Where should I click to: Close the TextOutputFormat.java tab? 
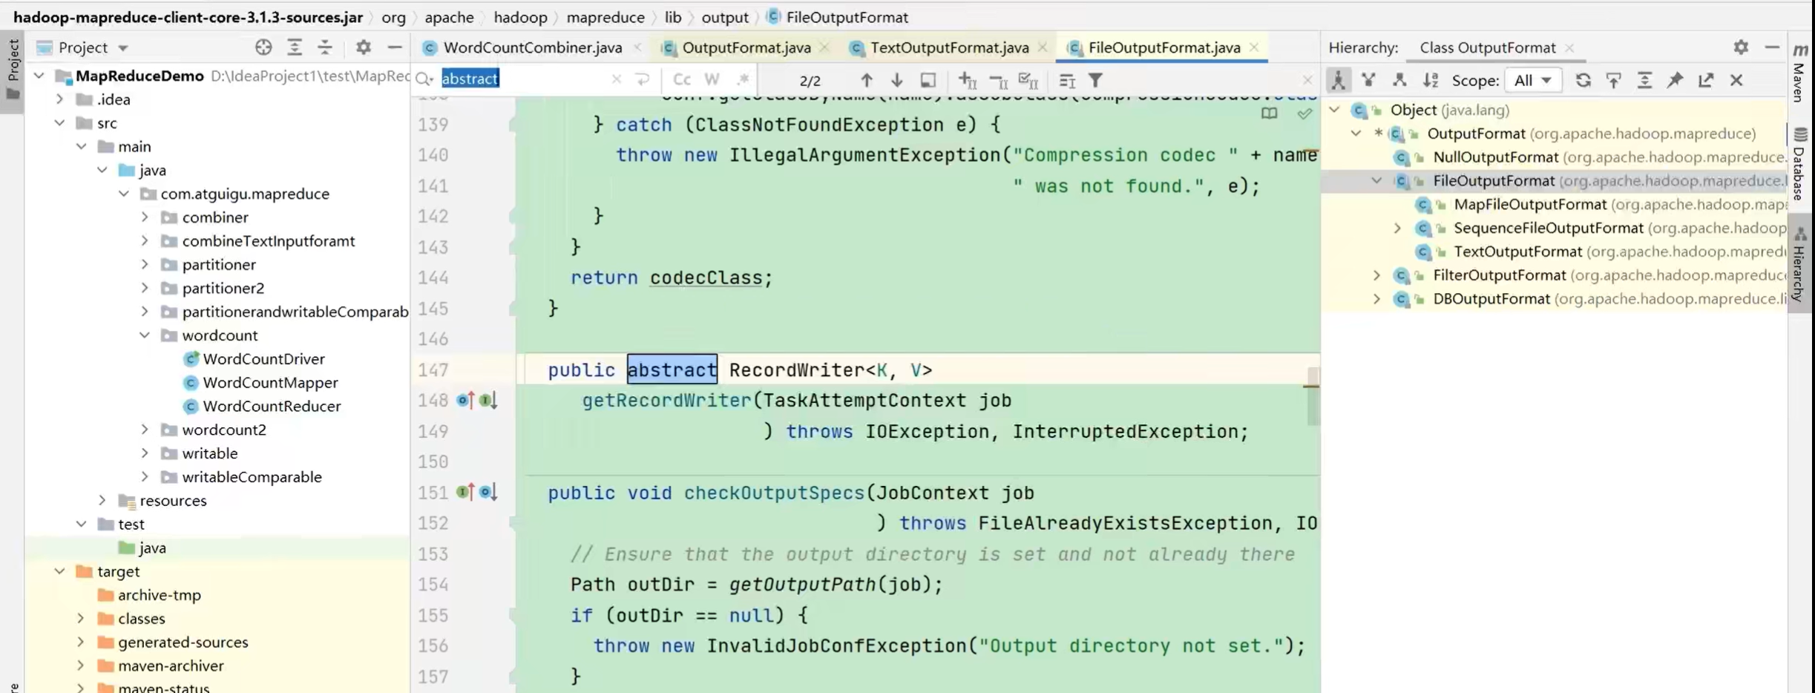click(x=1043, y=47)
